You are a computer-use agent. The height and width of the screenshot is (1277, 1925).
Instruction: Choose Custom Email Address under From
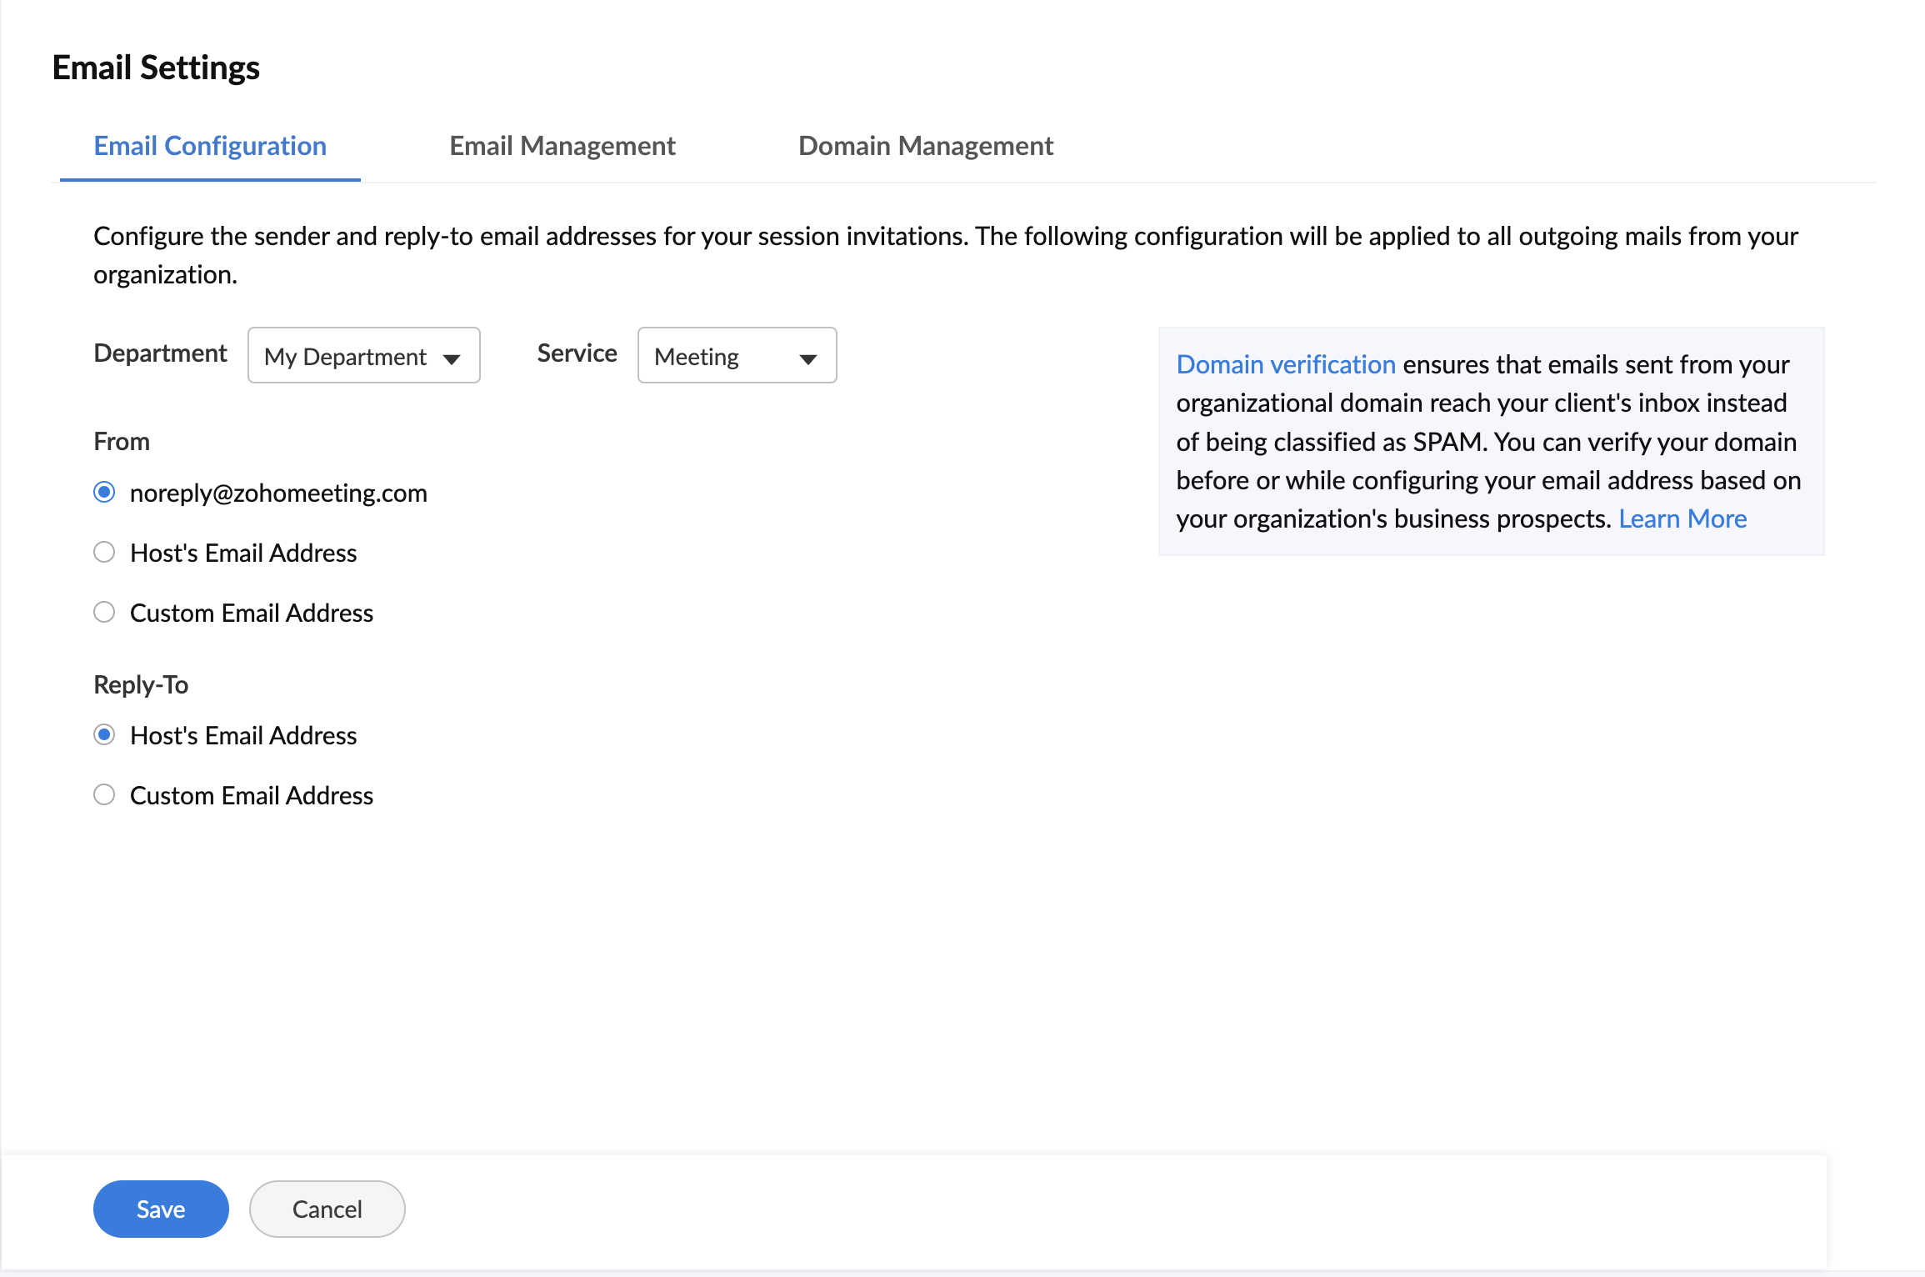104,613
